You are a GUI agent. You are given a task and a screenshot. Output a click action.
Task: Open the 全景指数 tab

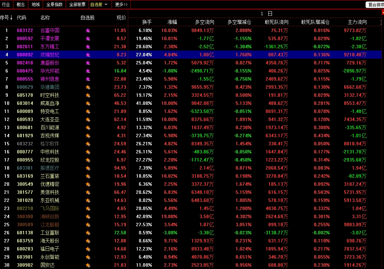pyautogui.click(x=54, y=4)
